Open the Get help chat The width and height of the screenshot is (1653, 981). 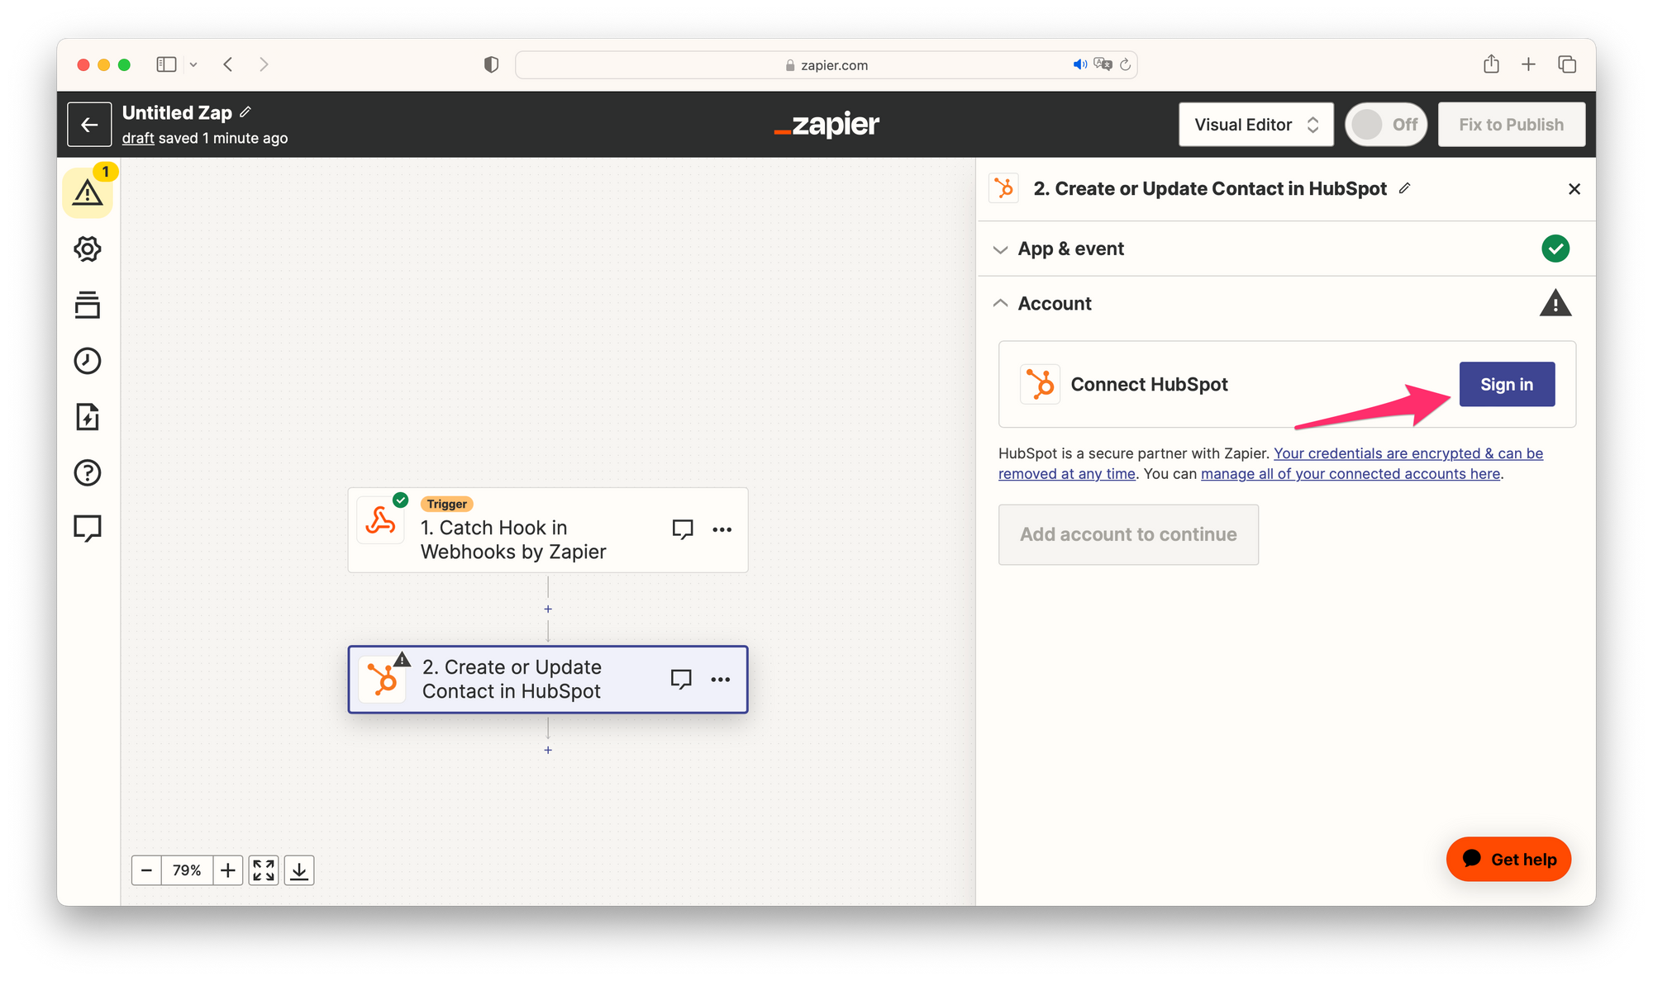1508,860
